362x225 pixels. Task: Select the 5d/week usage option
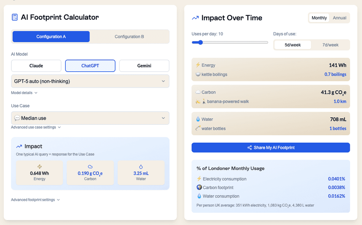pyautogui.click(x=292, y=45)
